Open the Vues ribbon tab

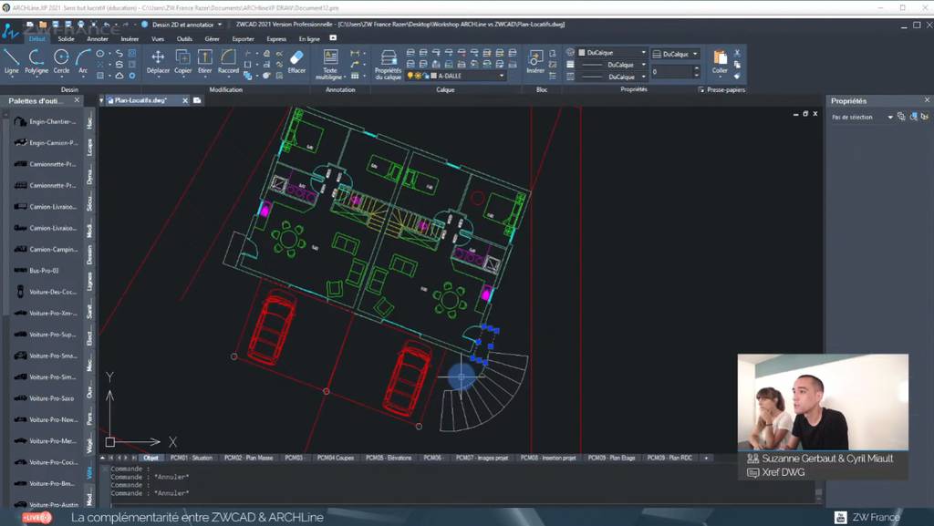pos(157,38)
